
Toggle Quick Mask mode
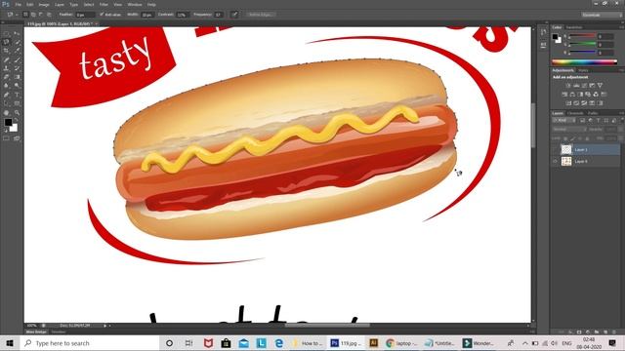click(x=7, y=138)
